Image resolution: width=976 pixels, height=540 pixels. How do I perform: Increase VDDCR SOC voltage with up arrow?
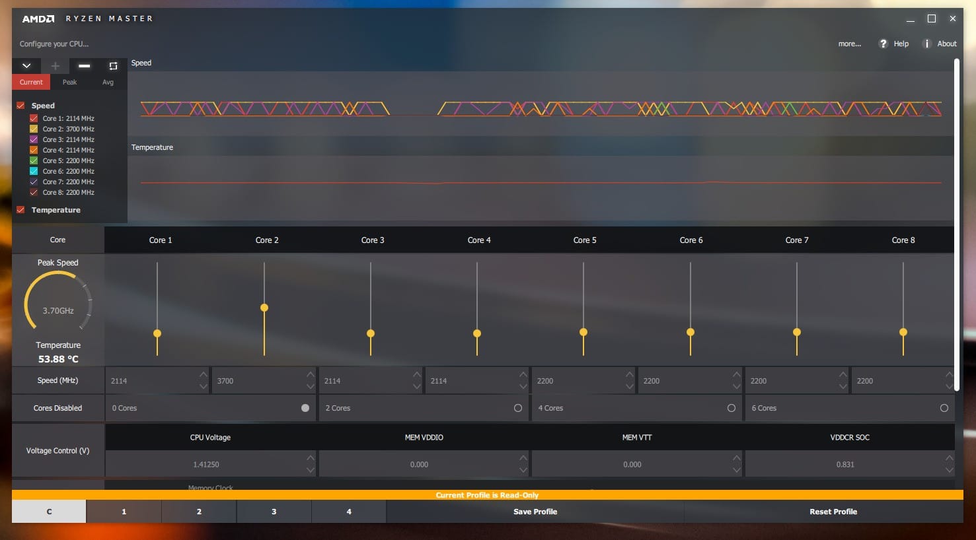pos(949,458)
